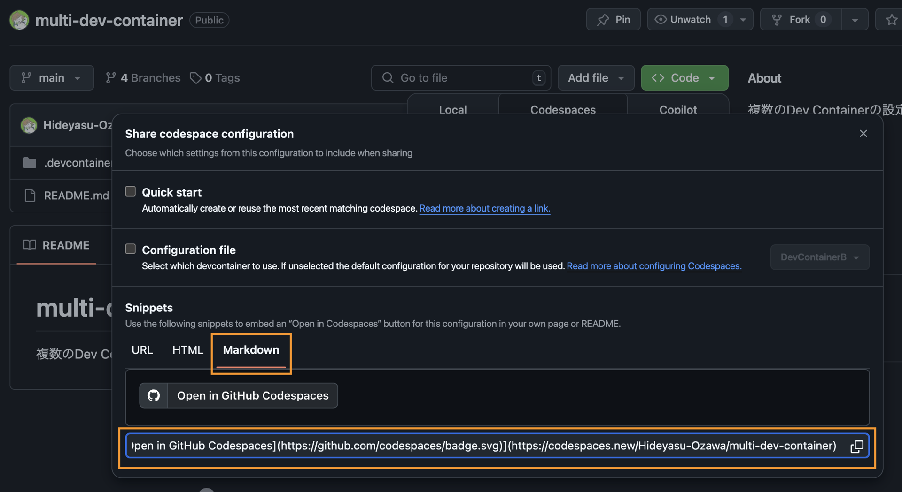Click the .devcontainer folder icon
The image size is (902, 492).
point(30,163)
